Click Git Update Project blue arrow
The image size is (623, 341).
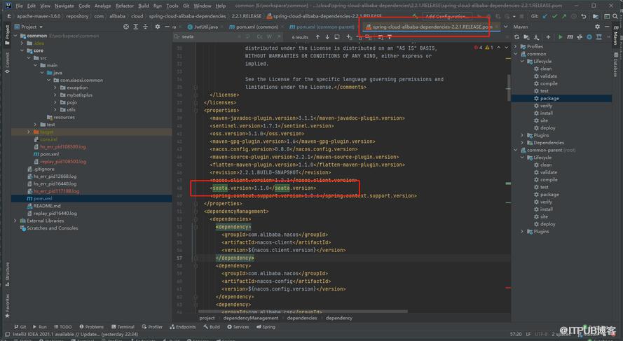pyautogui.click(x=545, y=16)
